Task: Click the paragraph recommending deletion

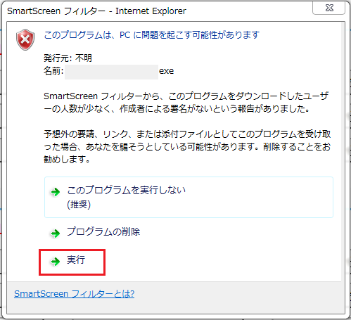Action: pos(187,147)
